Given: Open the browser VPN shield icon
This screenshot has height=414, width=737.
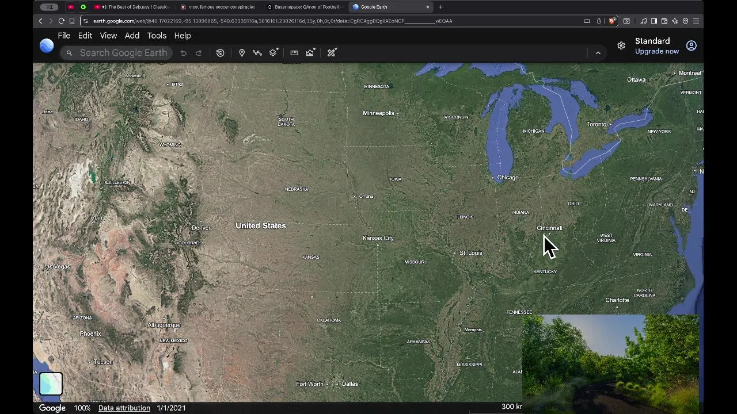Looking at the screenshot, I should pos(685,21).
